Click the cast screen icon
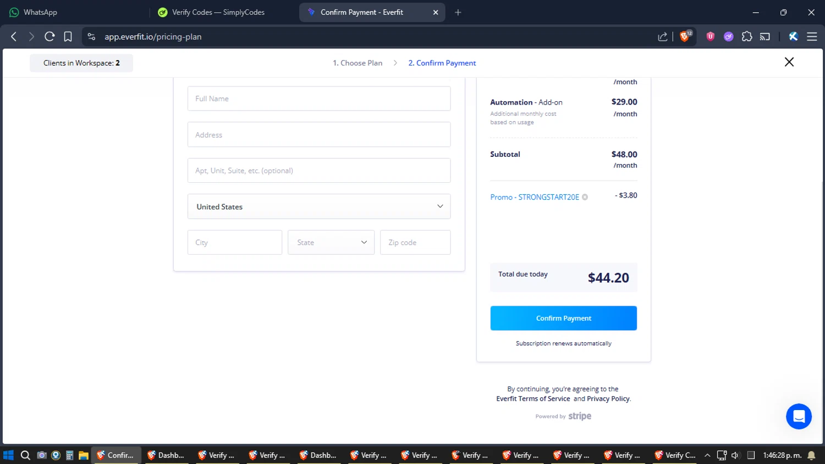This screenshot has height=464, width=825. (x=765, y=36)
